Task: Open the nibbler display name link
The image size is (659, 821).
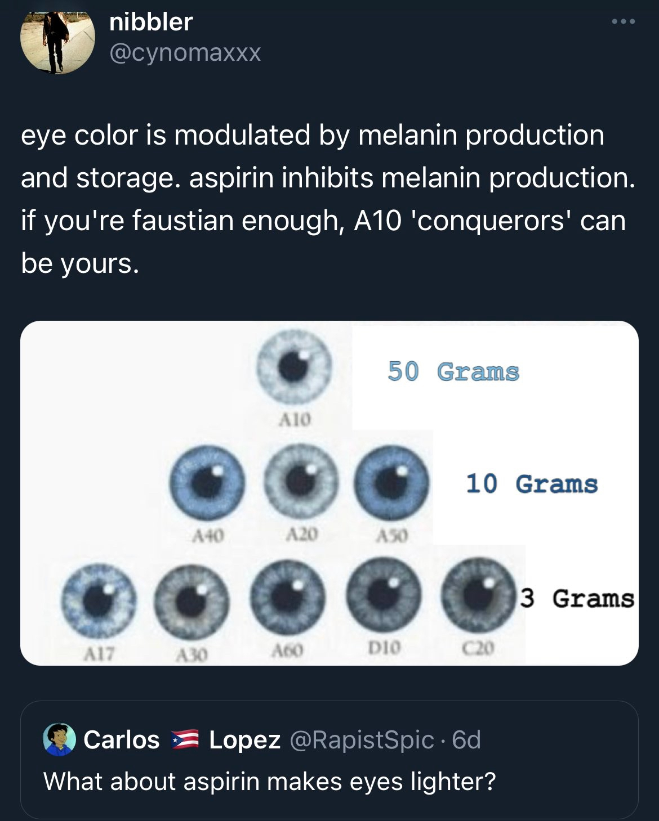Action: 151,22
